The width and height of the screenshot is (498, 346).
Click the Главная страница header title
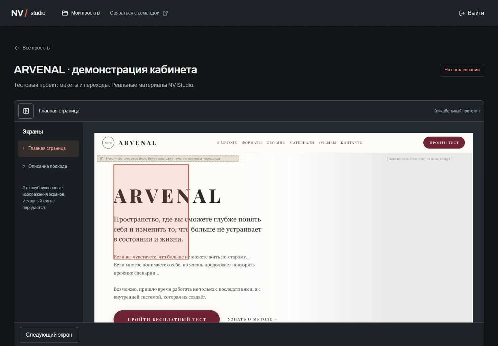[59, 111]
